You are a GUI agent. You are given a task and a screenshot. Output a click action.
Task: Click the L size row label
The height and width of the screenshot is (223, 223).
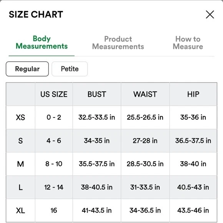point(20,188)
